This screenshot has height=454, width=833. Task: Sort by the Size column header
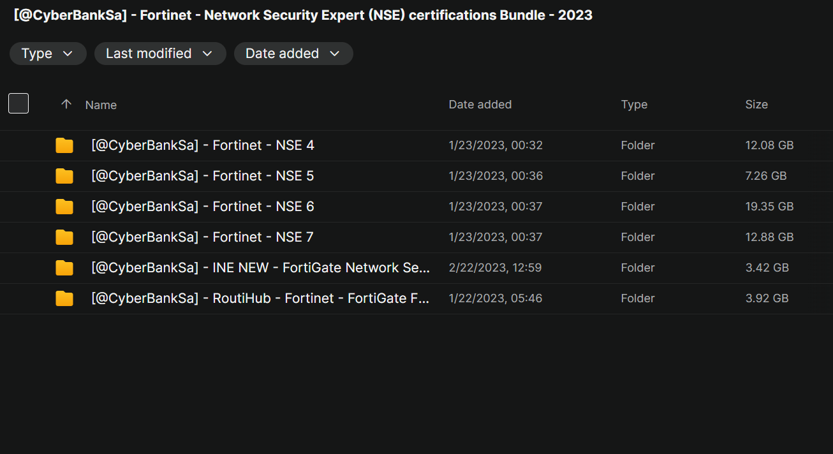click(x=756, y=105)
